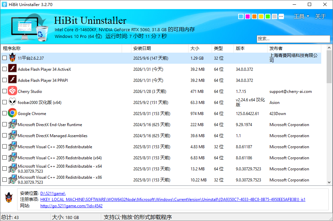Check the box next to Google Chrome
Viewport: 333px width, 221px height.
click(x=4, y=113)
